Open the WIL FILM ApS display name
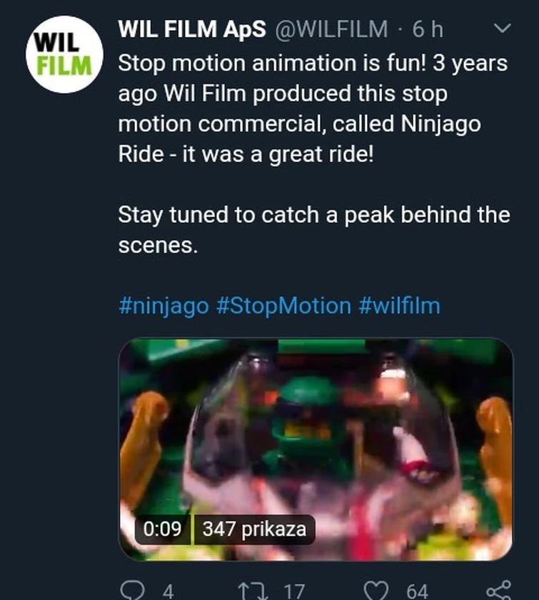The height and width of the screenshot is (600, 539). pyautogui.click(x=191, y=29)
